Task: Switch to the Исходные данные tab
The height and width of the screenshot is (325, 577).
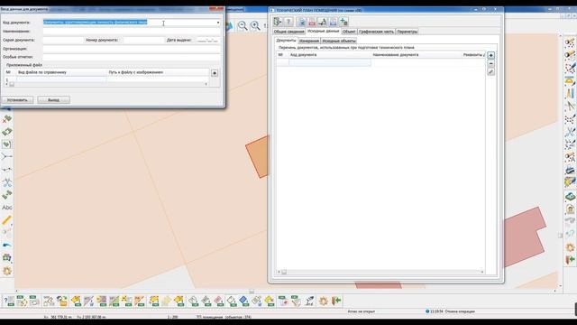Action: pos(323,32)
